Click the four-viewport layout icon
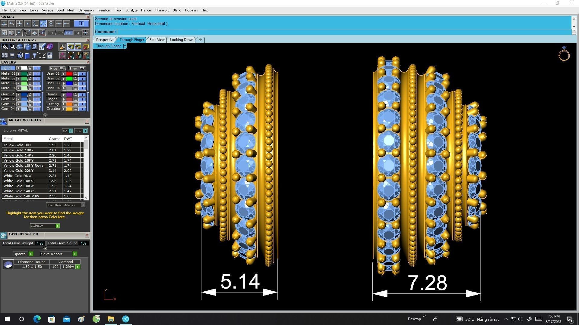The height and width of the screenshot is (325, 579). pyautogui.click(x=5, y=56)
